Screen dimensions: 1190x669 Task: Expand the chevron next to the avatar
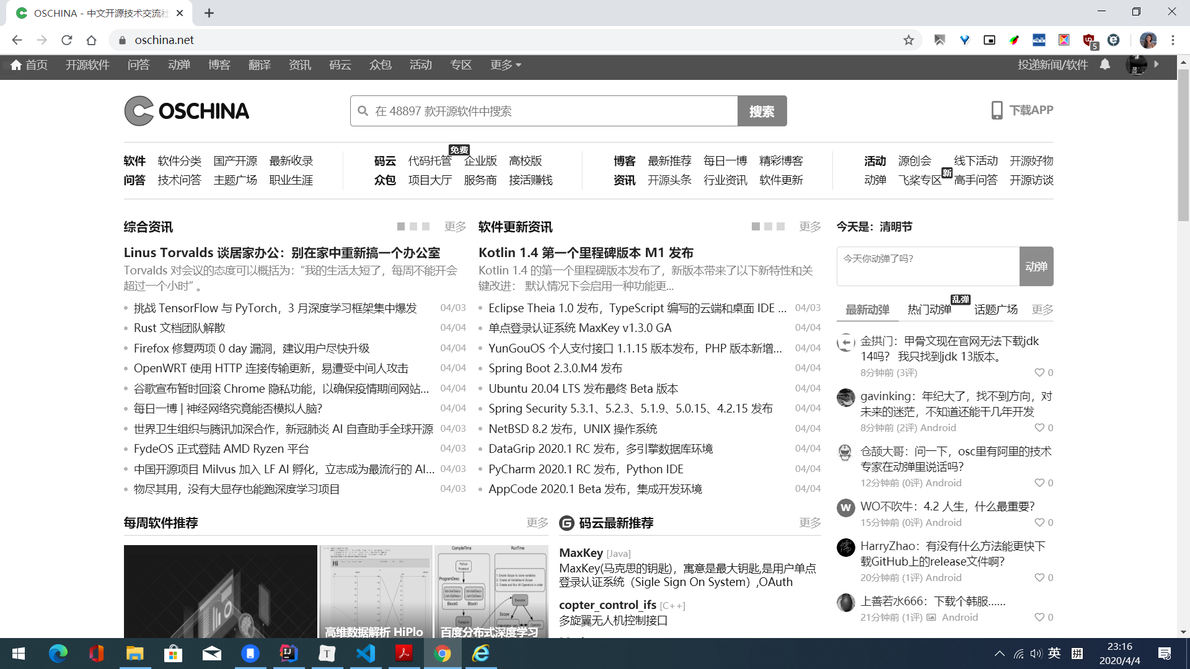[1157, 65]
